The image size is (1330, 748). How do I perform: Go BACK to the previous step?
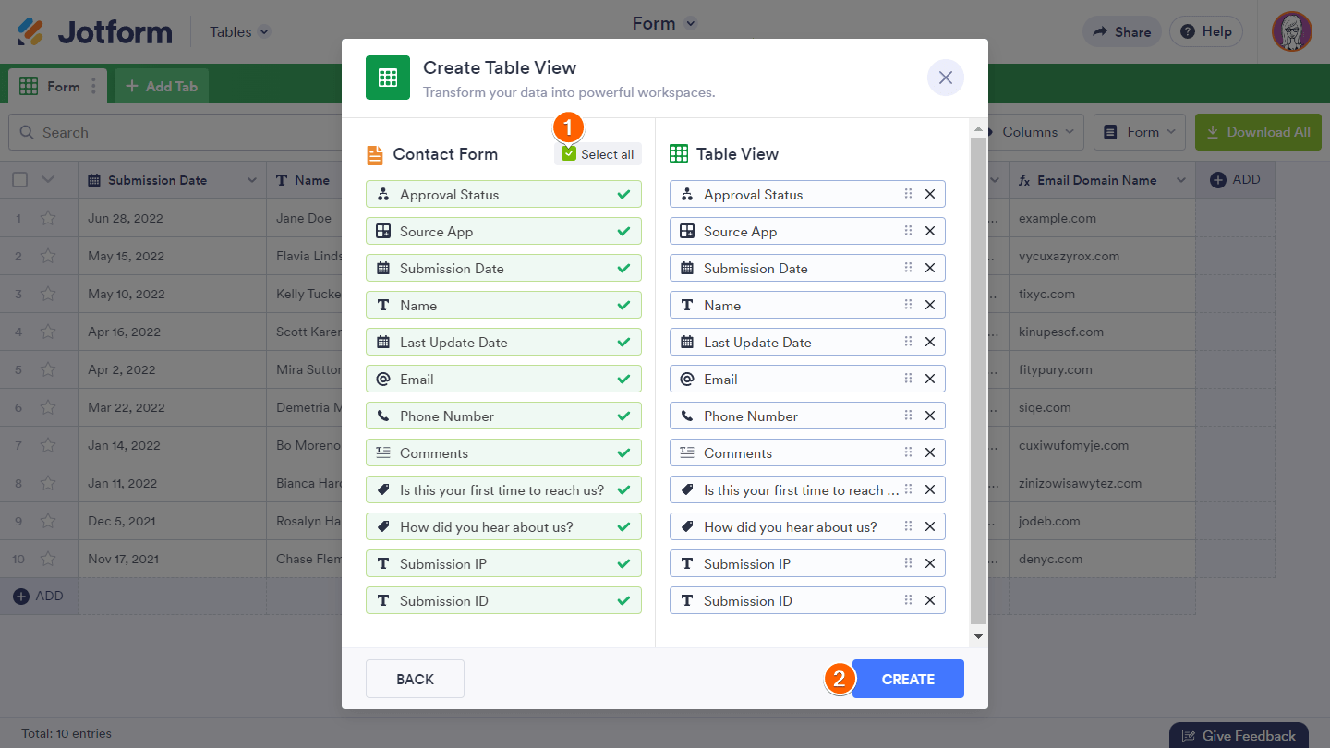point(415,679)
